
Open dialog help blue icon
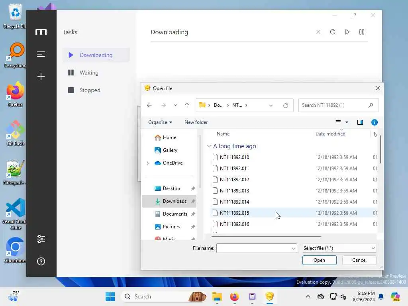(x=374, y=122)
